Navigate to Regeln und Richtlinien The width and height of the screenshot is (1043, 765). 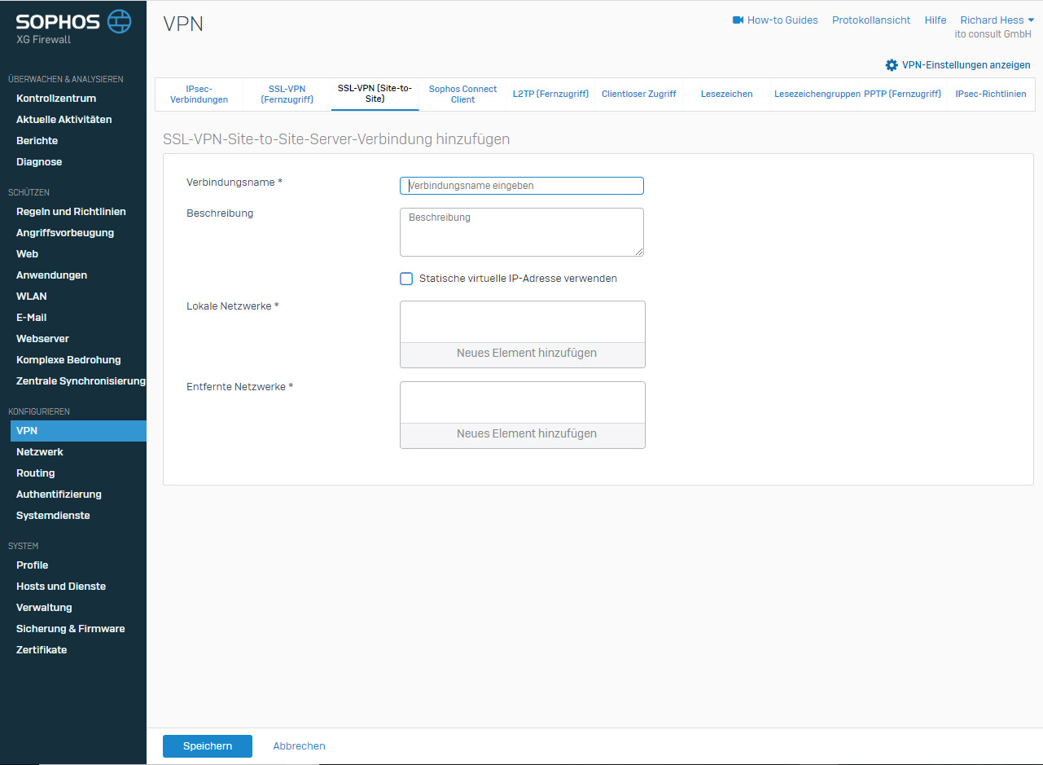pyautogui.click(x=71, y=212)
